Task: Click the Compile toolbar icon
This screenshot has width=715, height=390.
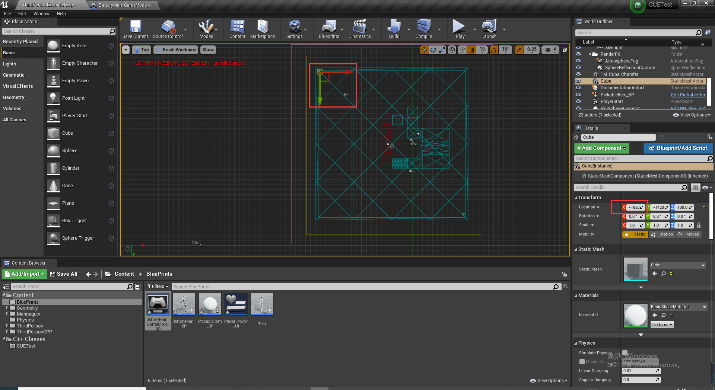Action: (x=424, y=29)
